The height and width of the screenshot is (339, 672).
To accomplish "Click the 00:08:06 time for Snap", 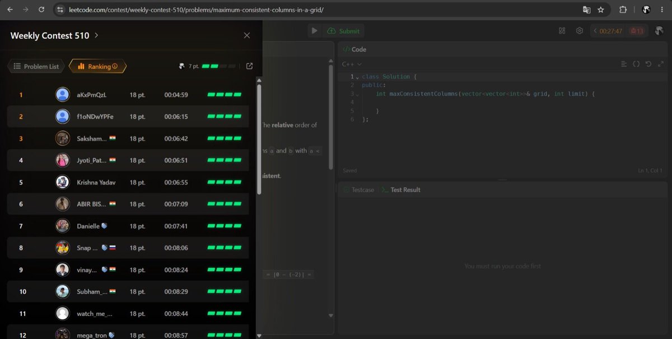I will [x=176, y=248].
